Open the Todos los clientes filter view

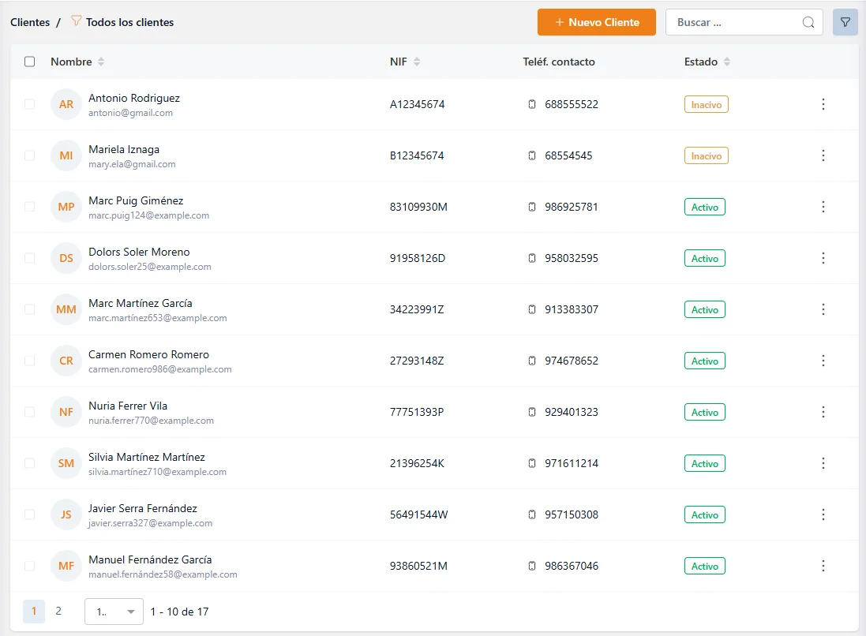129,22
